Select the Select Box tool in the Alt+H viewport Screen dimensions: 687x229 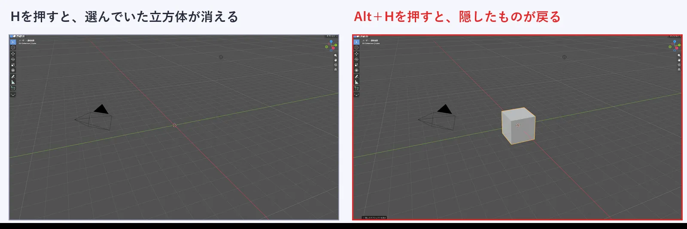point(356,42)
